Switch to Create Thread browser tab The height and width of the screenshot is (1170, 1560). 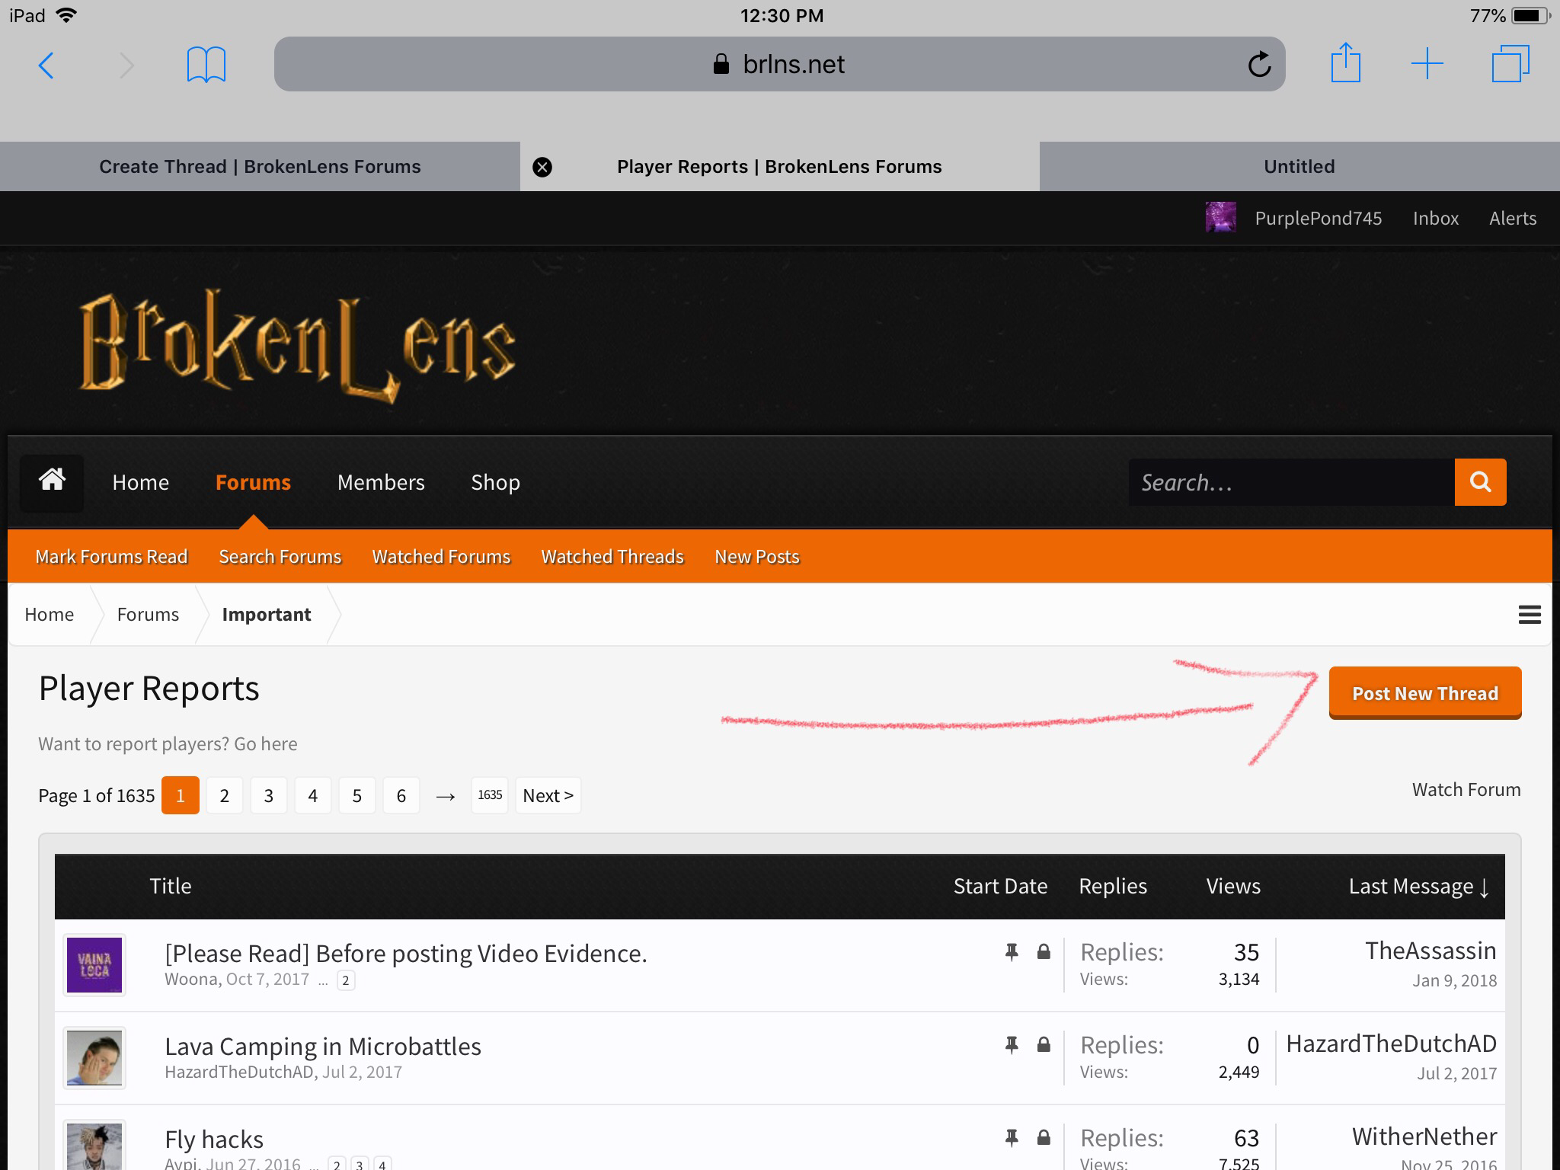pyautogui.click(x=260, y=167)
